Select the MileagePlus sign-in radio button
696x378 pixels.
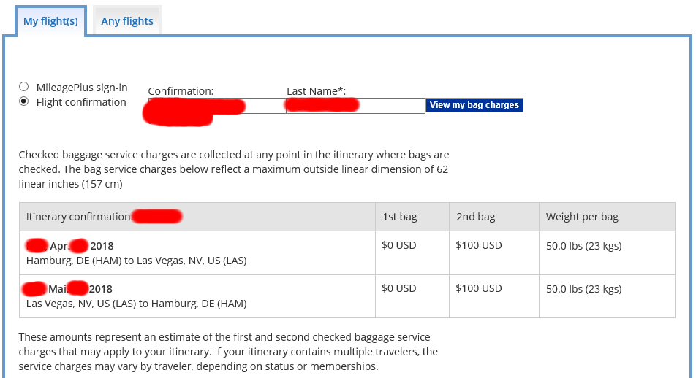(x=24, y=87)
